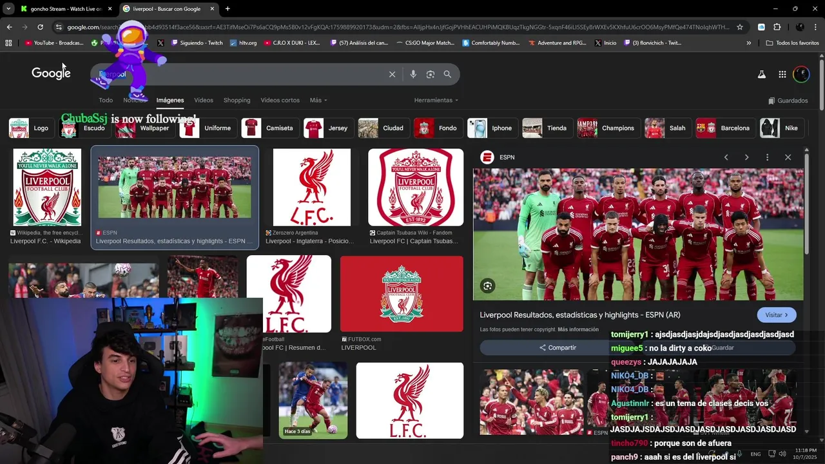Open the Wikipedia Liverpool F.C. crest thumbnail
Screen dimensions: 825x464
(x=47, y=188)
